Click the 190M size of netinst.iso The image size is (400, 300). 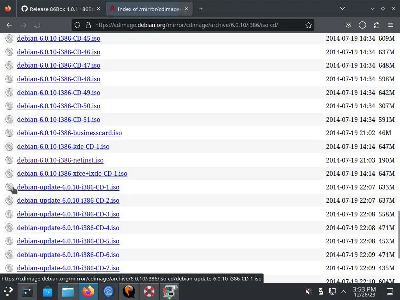pos(386,160)
